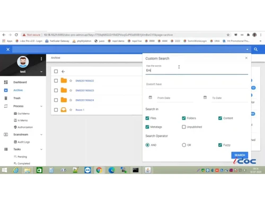Open Trash in the sidebar
The height and width of the screenshot is (199, 265).
coord(17,98)
